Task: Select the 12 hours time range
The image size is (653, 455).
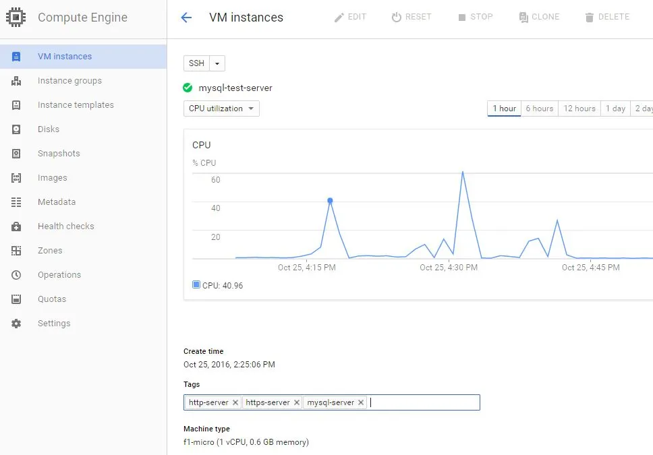Action: pos(579,109)
